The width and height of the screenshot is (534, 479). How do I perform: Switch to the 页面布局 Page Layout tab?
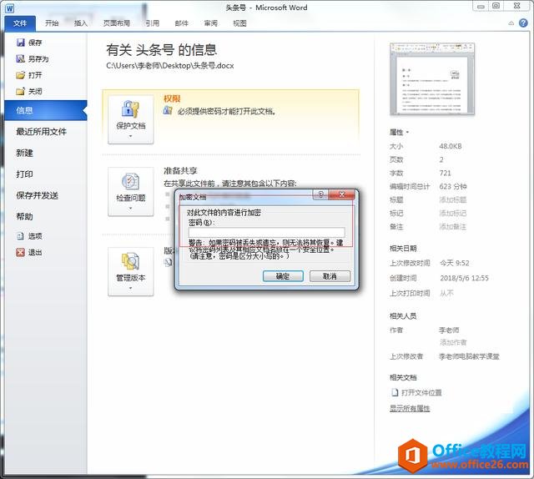[x=117, y=23]
